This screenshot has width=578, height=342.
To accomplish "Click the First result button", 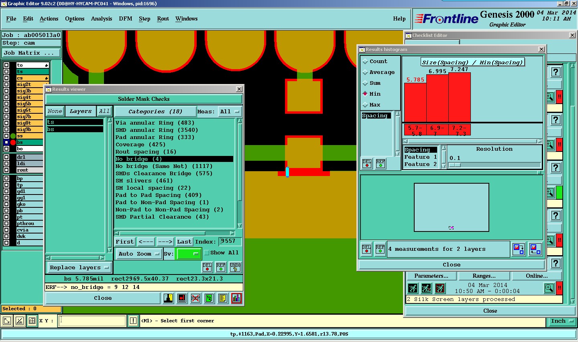I will coord(125,242).
